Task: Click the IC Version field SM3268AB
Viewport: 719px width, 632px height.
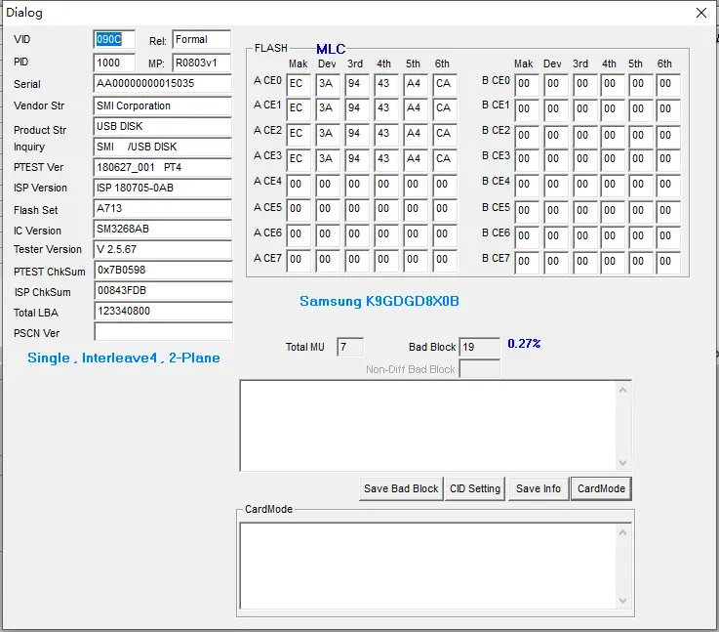Action: coord(163,230)
